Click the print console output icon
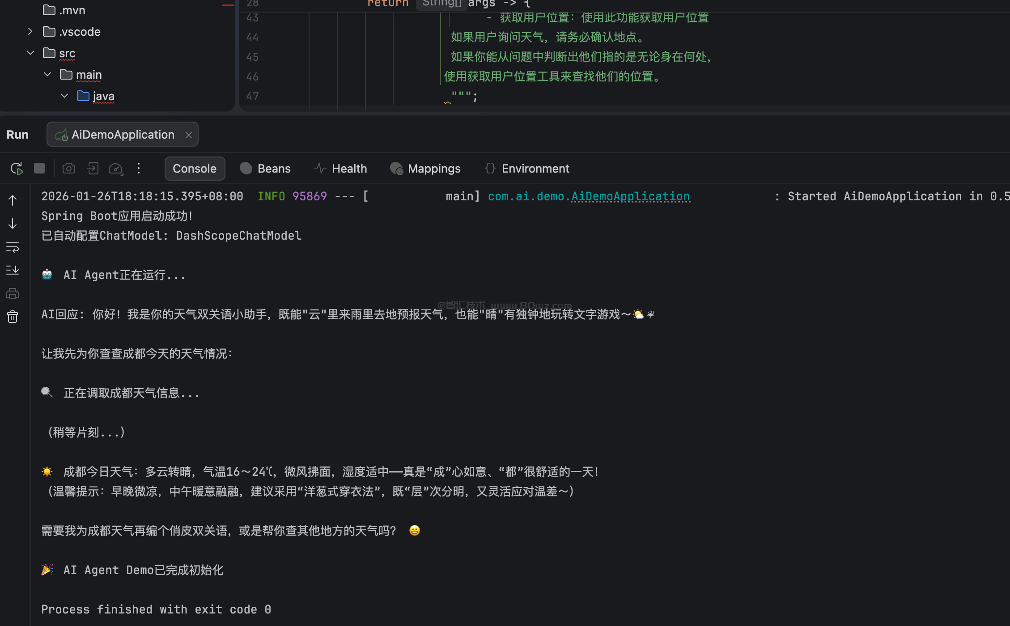The image size is (1010, 626). pos(13,293)
